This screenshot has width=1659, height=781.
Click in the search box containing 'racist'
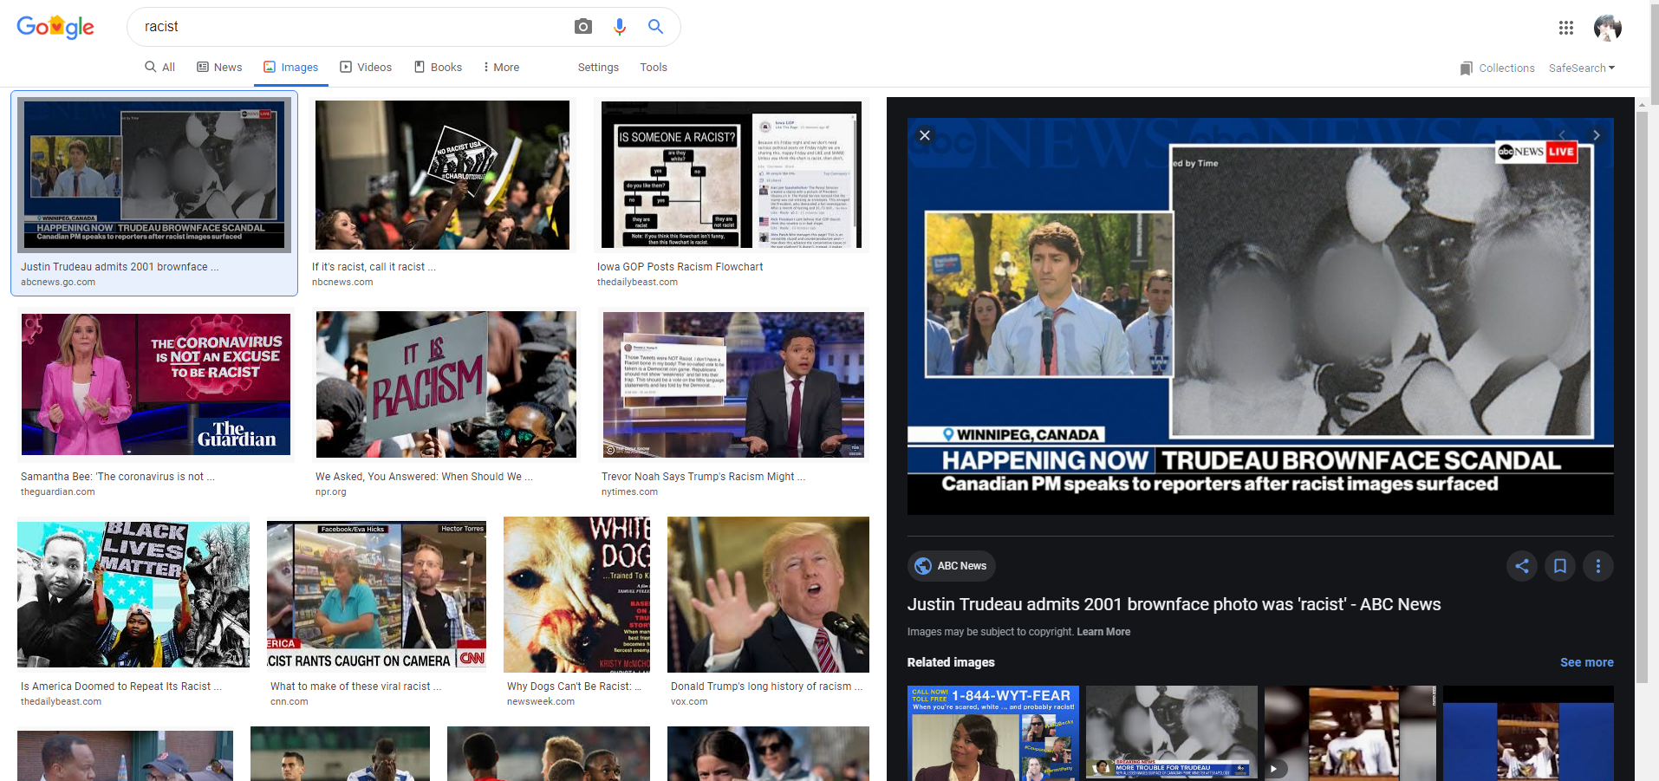[347, 27]
